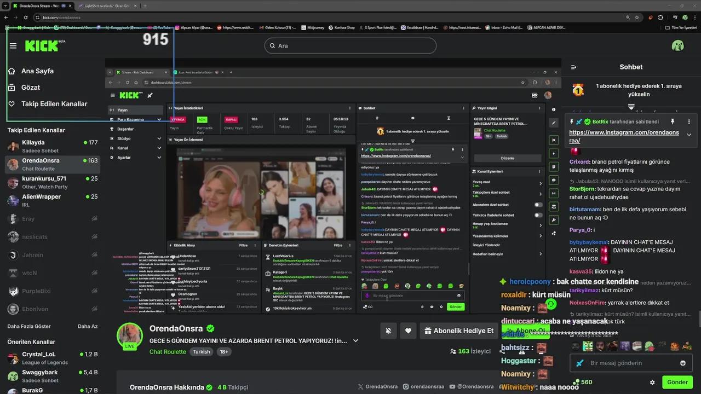Expand the gift leaderboard handle
This screenshot has height=394, width=701.
click(x=631, y=106)
